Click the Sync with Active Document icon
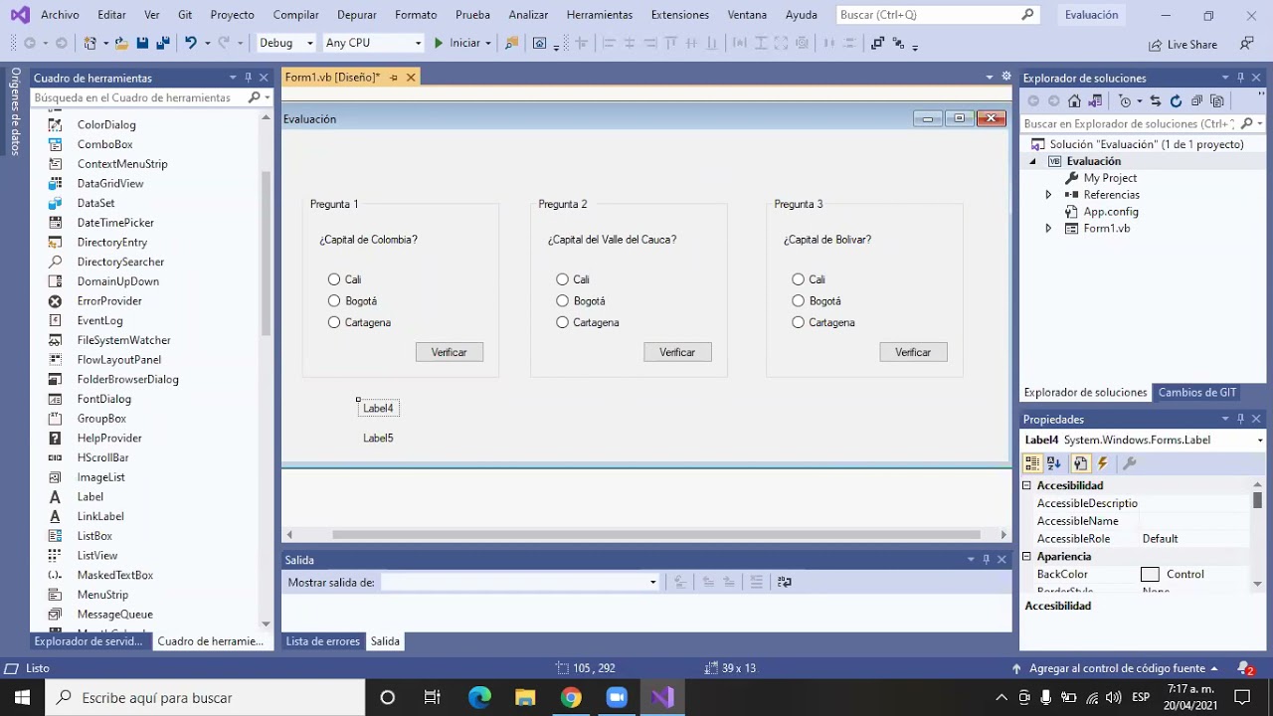 [x=1155, y=100]
